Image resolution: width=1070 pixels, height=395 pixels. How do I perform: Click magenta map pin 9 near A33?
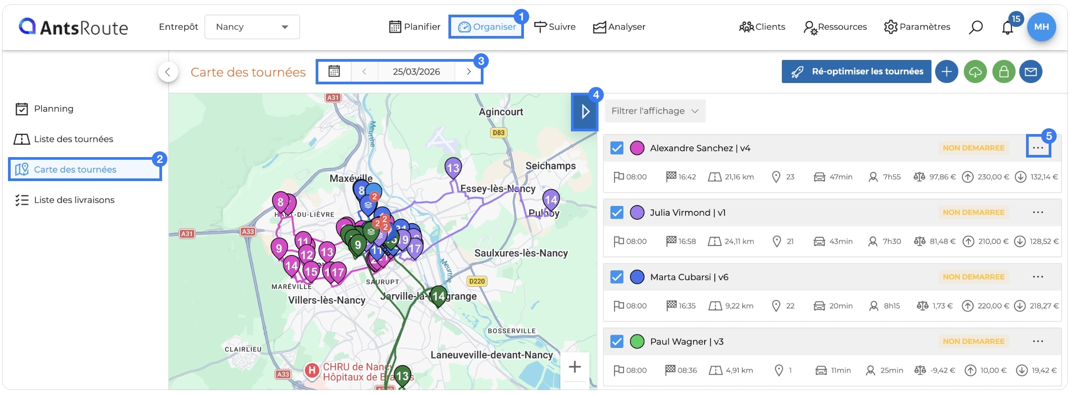click(279, 249)
